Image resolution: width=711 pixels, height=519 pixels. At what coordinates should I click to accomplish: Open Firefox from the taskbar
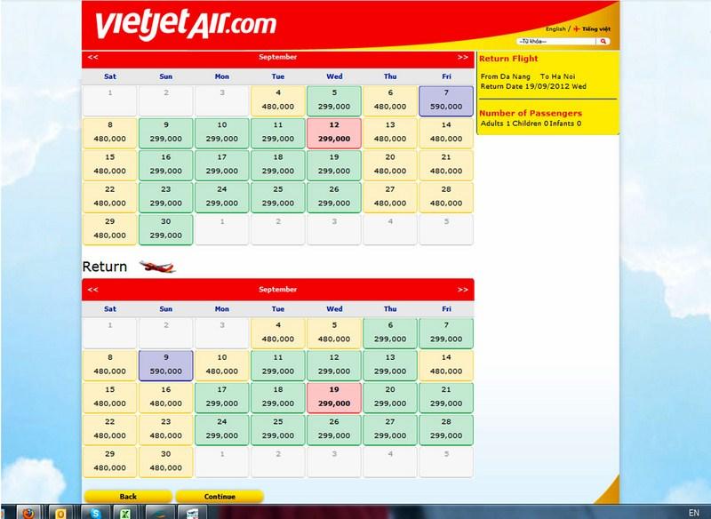[x=28, y=513]
